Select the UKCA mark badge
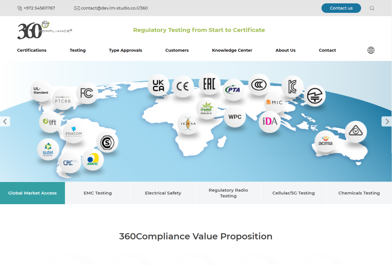 (x=158, y=86)
